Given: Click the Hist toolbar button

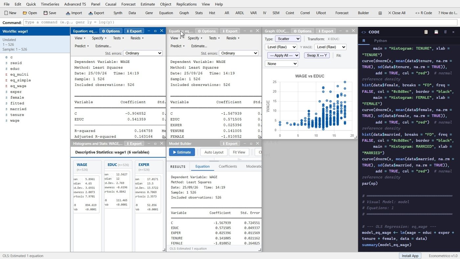Looking at the screenshot, I should pos(212,13).
